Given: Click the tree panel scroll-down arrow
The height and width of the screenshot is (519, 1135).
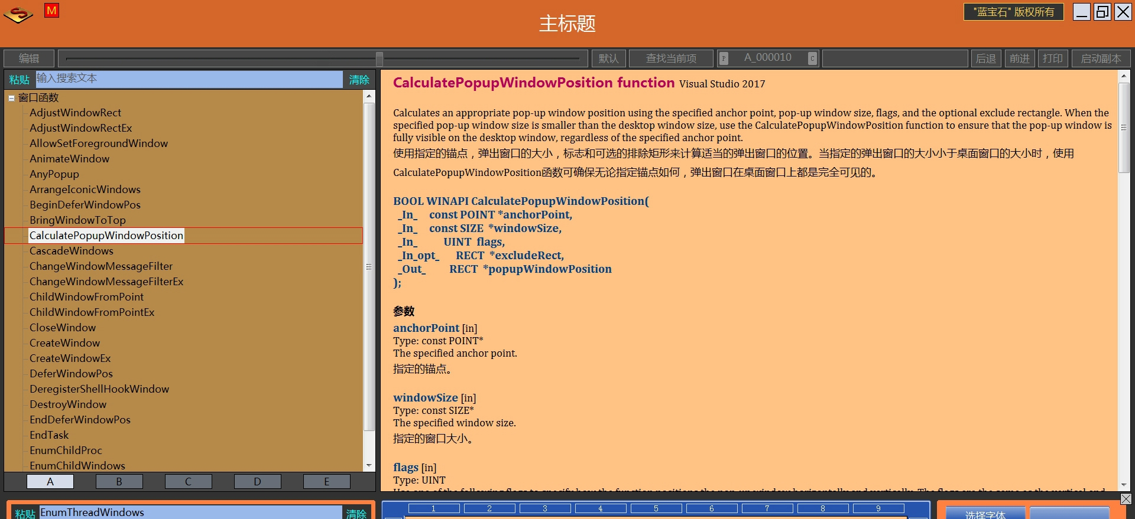Looking at the screenshot, I should pyautogui.click(x=369, y=466).
